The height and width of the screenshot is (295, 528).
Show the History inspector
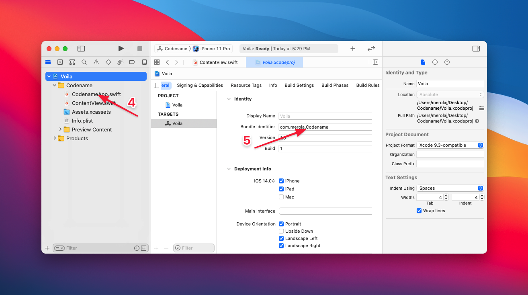[x=435, y=62]
